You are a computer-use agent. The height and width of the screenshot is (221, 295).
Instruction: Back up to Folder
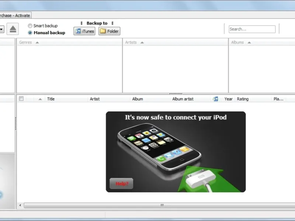click(109, 31)
